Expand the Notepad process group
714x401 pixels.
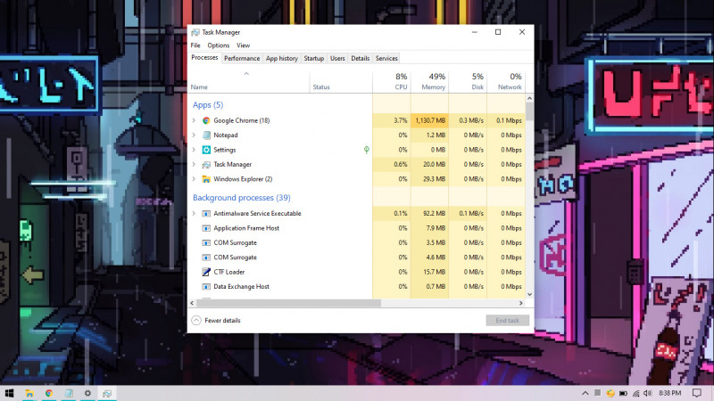pos(194,135)
